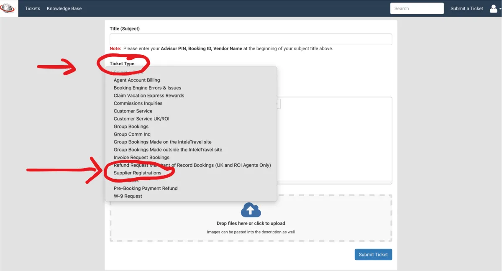Open the Tickets navigation item
Image resolution: width=502 pixels, height=271 pixels.
33,8
